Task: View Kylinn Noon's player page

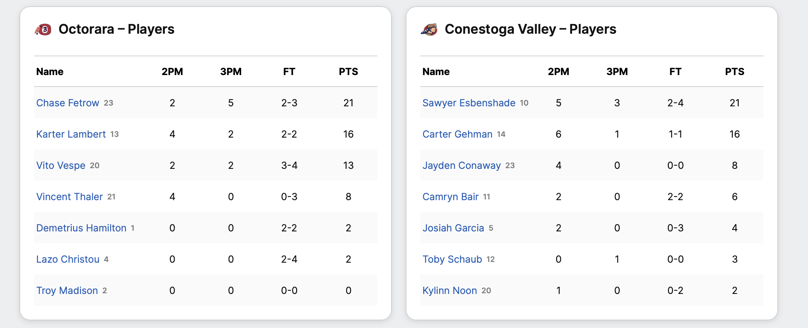Action: 450,290
